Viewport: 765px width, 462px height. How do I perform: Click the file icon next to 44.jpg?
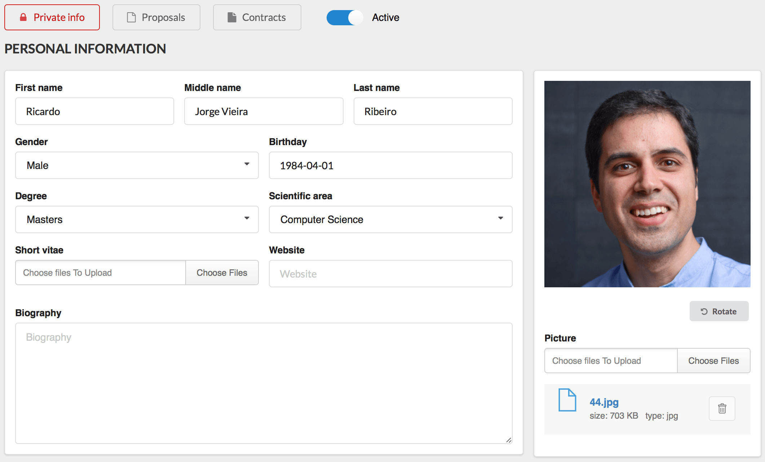pyautogui.click(x=567, y=400)
